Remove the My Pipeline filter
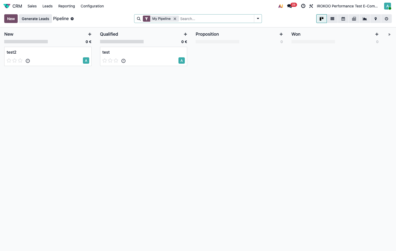Viewport: 396px width, 251px height. 175,19
